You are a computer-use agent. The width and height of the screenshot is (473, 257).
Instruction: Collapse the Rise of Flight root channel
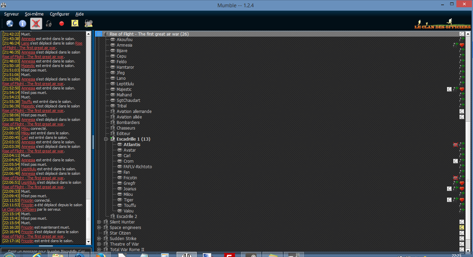tap(99, 34)
